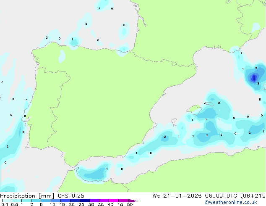Screen dimensions: 266x206
Task: Click the dark blue precipitation maximum east of France
Action: point(254,78)
